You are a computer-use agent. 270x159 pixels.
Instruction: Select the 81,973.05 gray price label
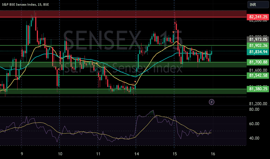tap(258, 39)
